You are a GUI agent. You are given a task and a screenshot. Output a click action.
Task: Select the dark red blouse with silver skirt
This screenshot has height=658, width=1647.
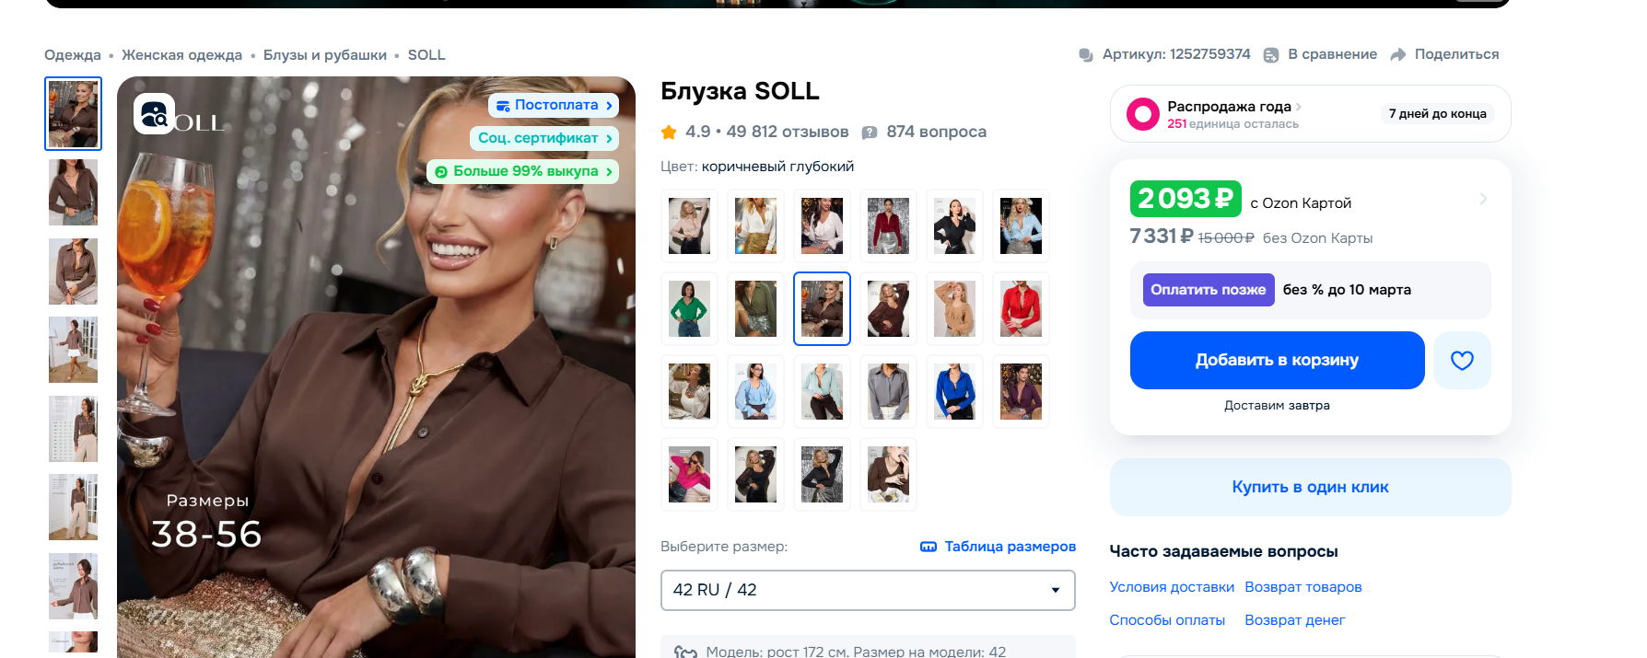(x=888, y=226)
